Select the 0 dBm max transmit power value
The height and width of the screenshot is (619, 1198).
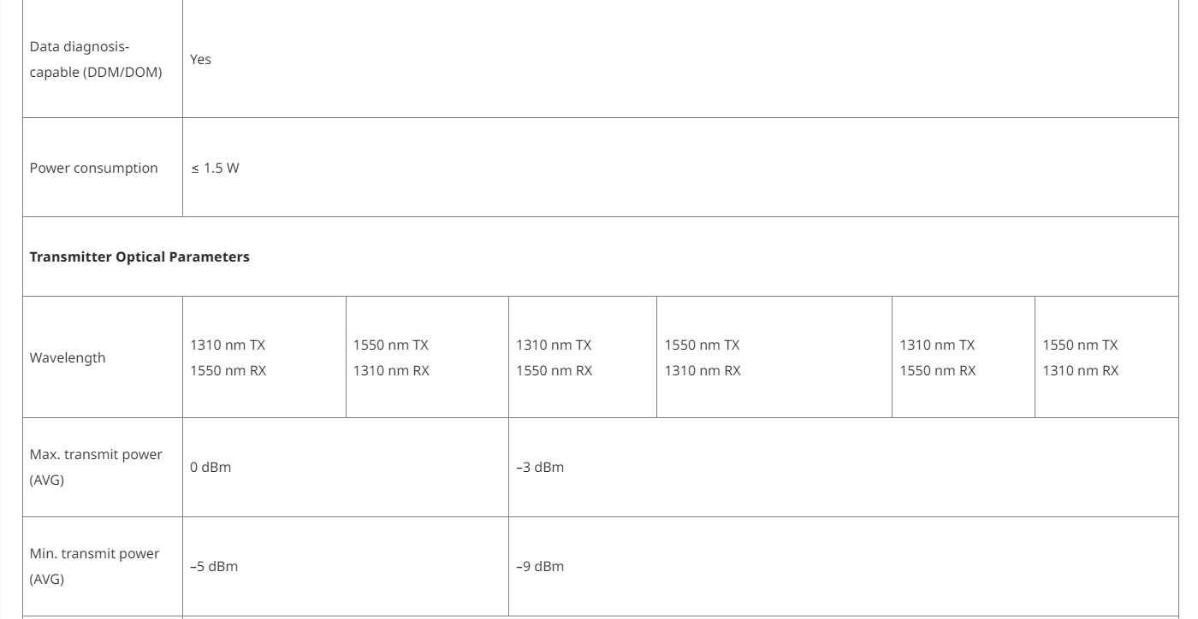[x=211, y=468]
